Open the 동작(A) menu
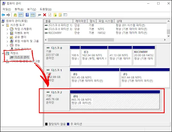This screenshot has height=132, width=172. click(19, 9)
